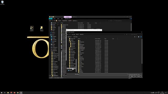Launch Firefox from taskbar
The width and height of the screenshot is (168, 94).
14,93
